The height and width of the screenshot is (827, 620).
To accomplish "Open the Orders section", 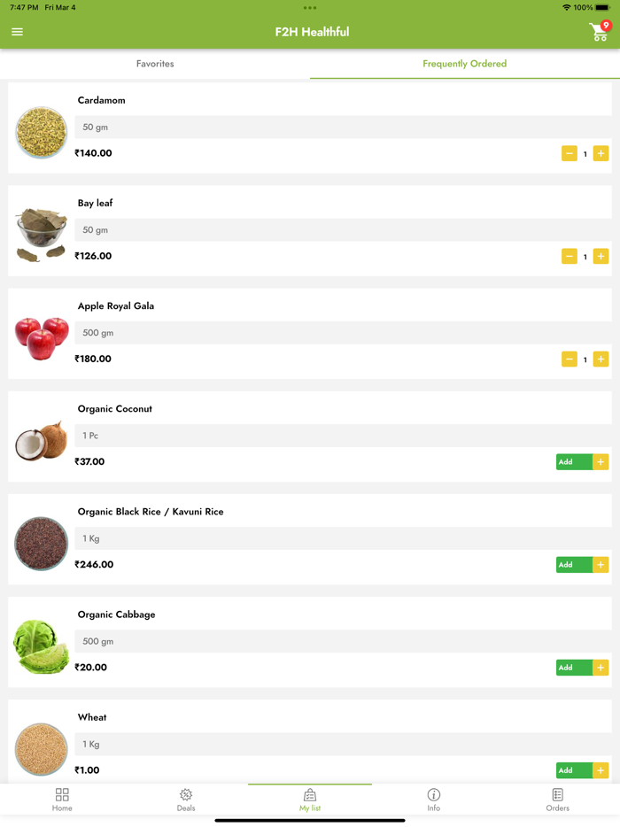I will click(x=557, y=800).
